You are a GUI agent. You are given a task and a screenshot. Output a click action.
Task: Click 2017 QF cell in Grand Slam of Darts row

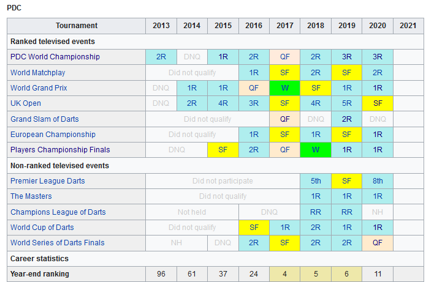pos(285,119)
